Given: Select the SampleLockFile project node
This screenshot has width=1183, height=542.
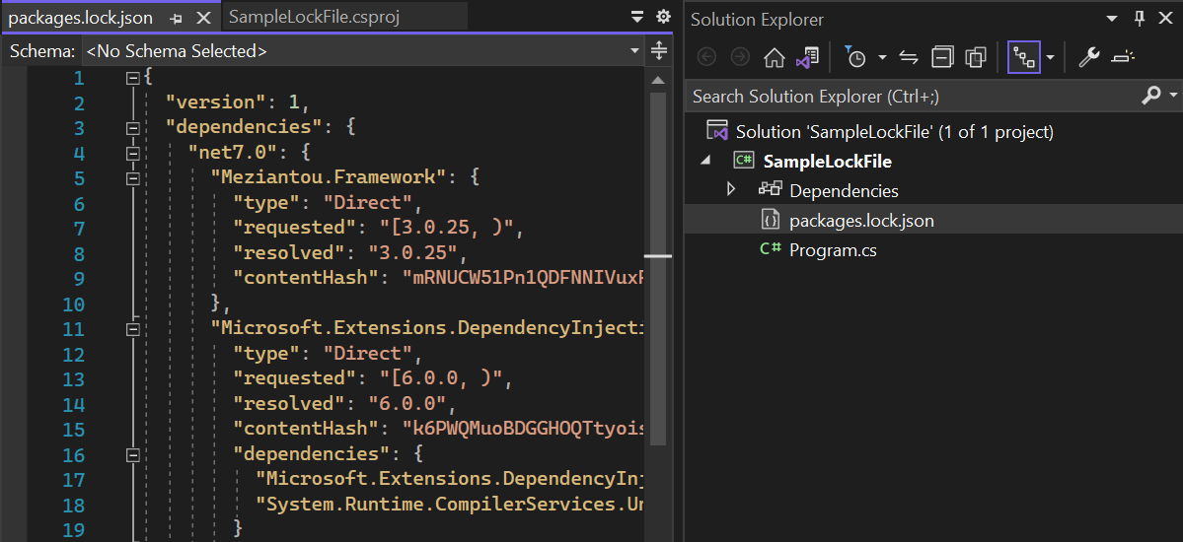Looking at the screenshot, I should (827, 161).
